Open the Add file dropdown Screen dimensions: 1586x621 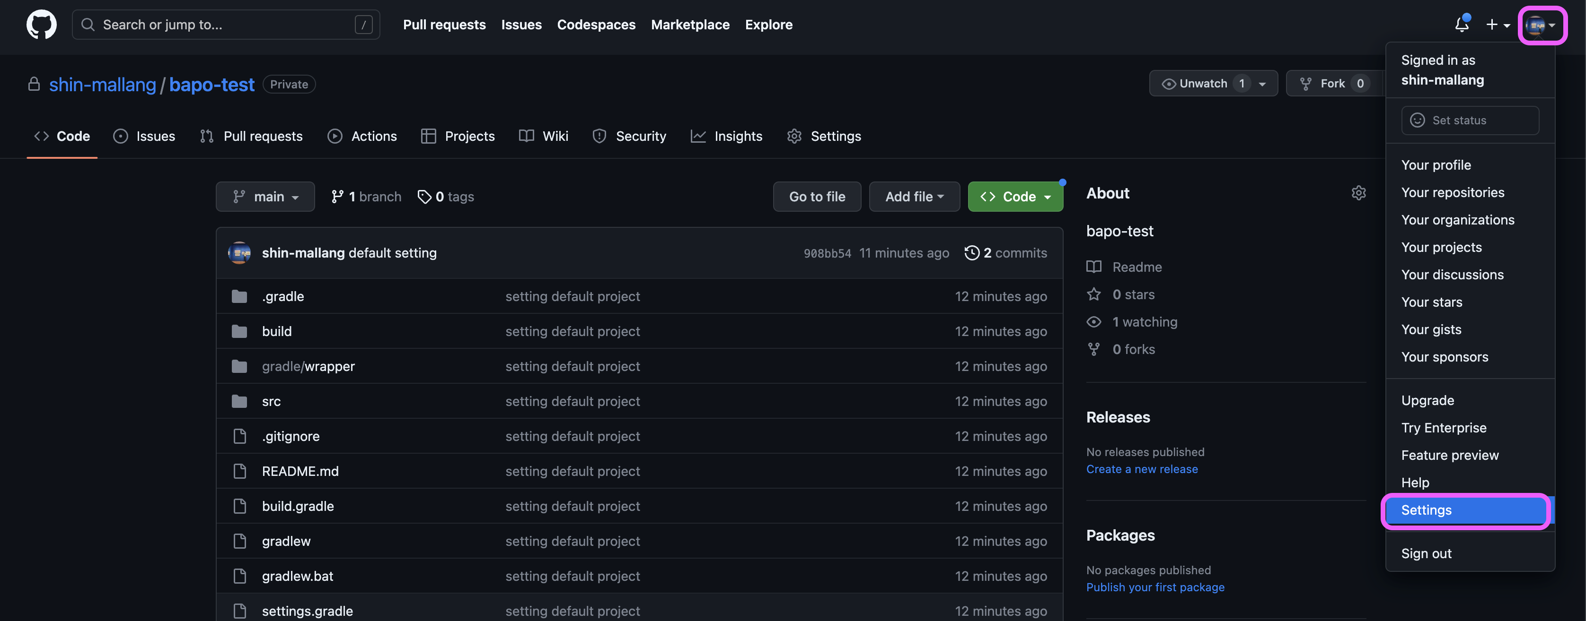pyautogui.click(x=914, y=197)
